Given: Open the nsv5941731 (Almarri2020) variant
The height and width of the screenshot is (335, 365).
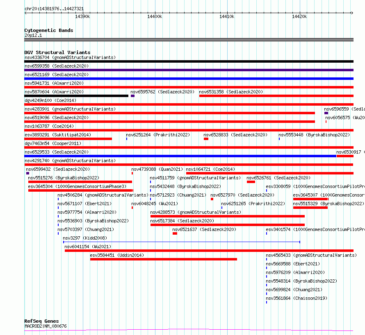Looking at the screenshot, I should pyautogui.click(x=54, y=83).
